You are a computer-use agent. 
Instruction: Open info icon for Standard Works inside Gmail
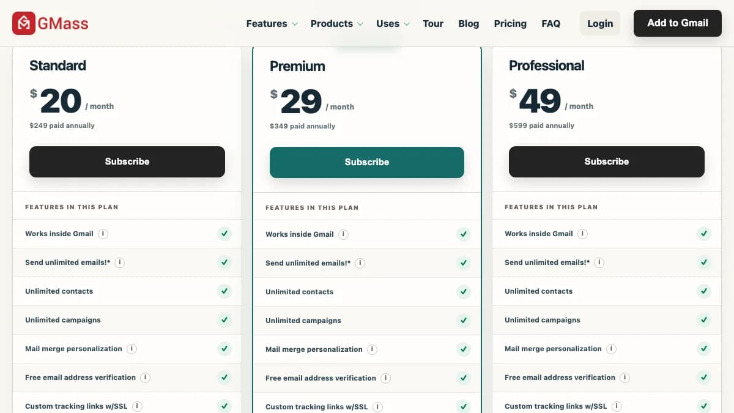103,234
